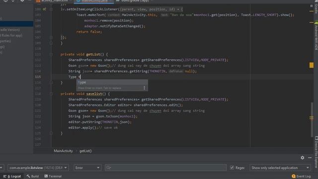Screen dimensions: 318x179
Task: Select the 'type' autocomplete suggestion
Action: point(112,82)
